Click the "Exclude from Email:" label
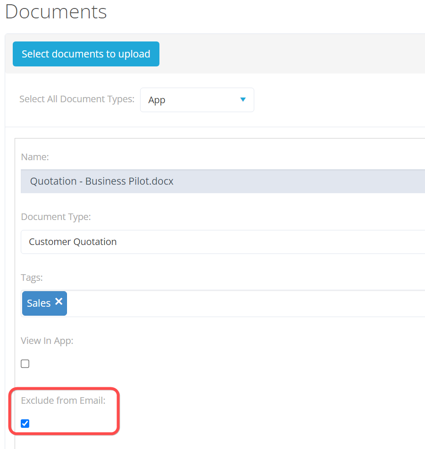The width and height of the screenshot is (425, 449). coord(63,401)
